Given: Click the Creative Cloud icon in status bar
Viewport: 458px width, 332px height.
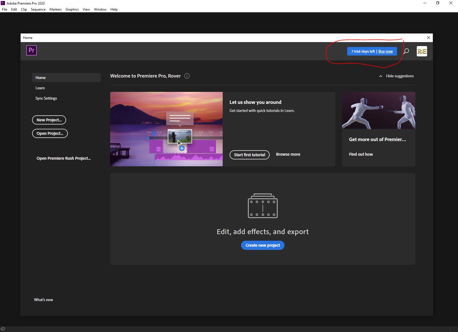Looking at the screenshot, I should [3, 329].
